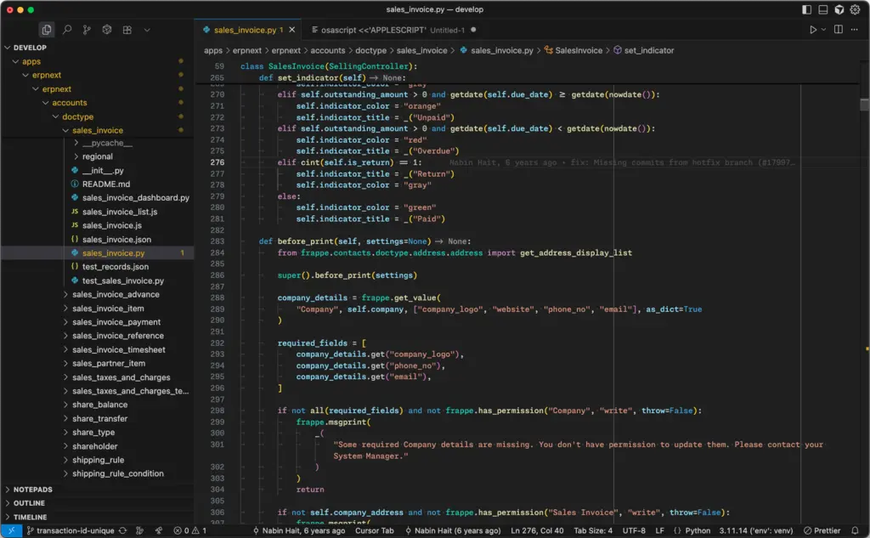Open the run options dropdown next to the play button
870x538 pixels.
pyautogui.click(x=822, y=28)
